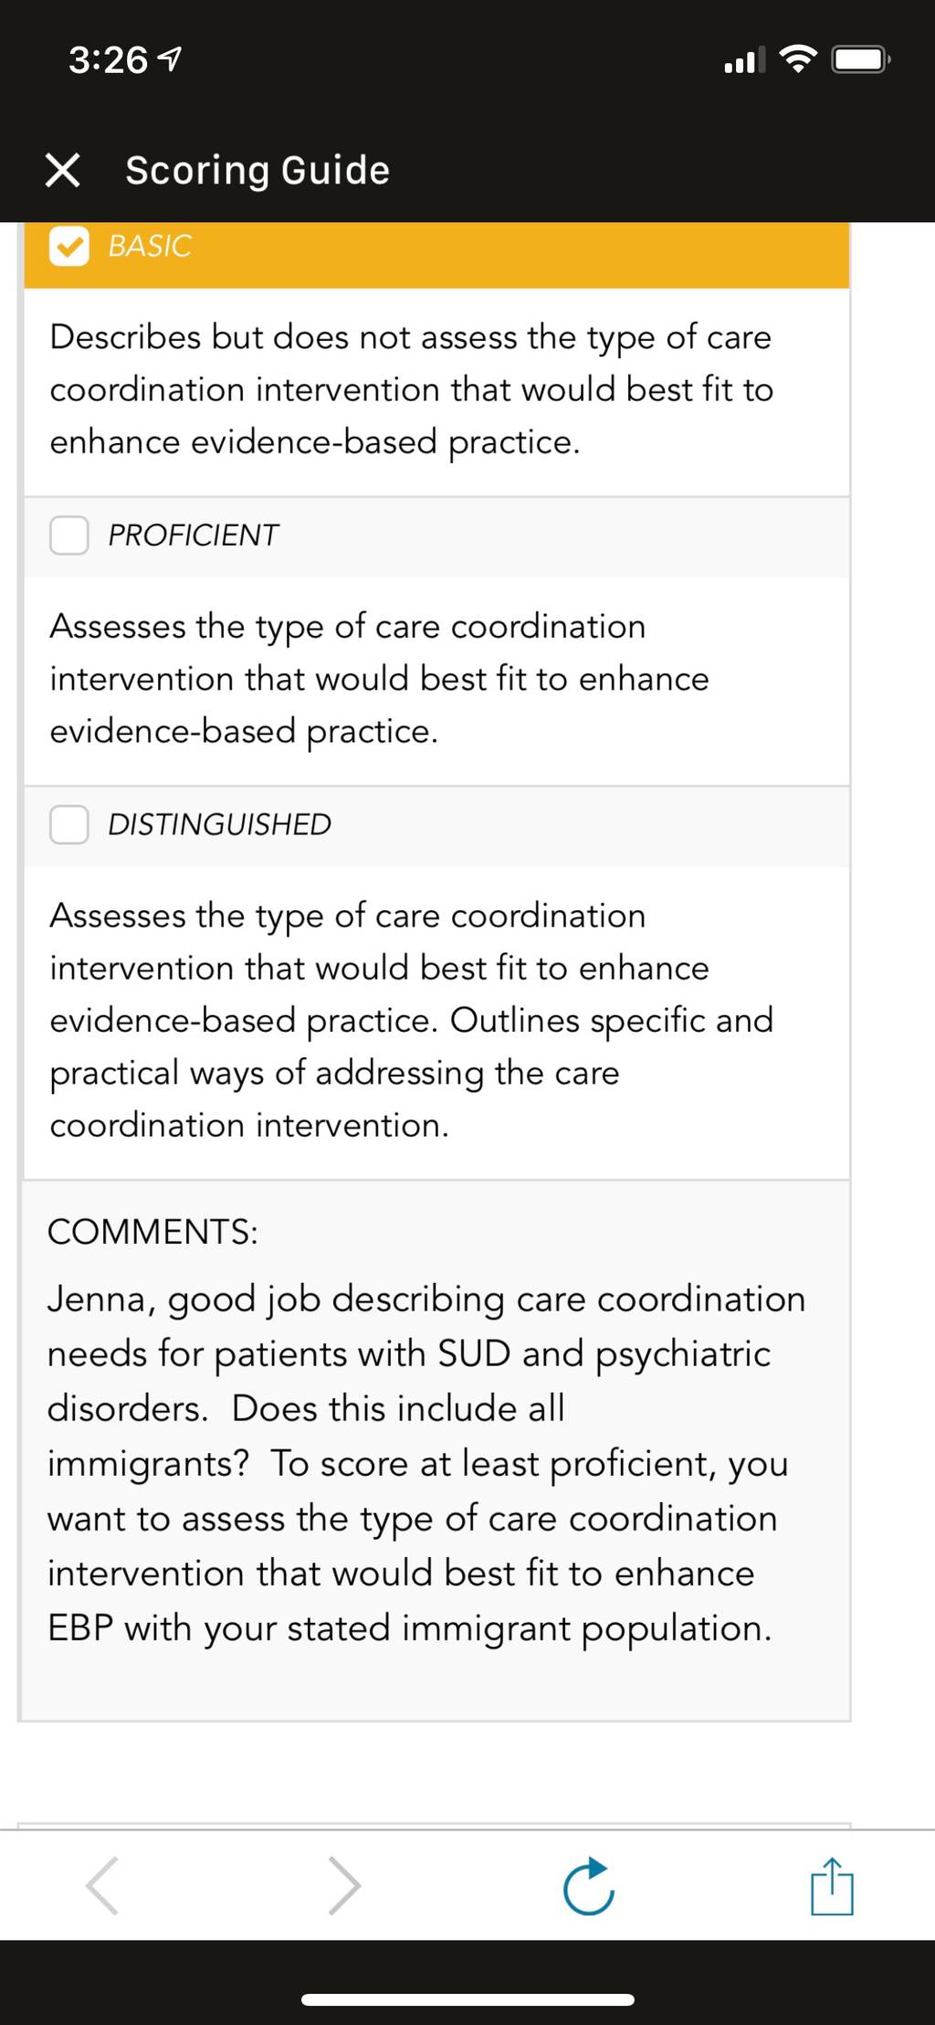Check the DISTINGUISHED checkbox
935x2025 pixels.
coord(69,825)
